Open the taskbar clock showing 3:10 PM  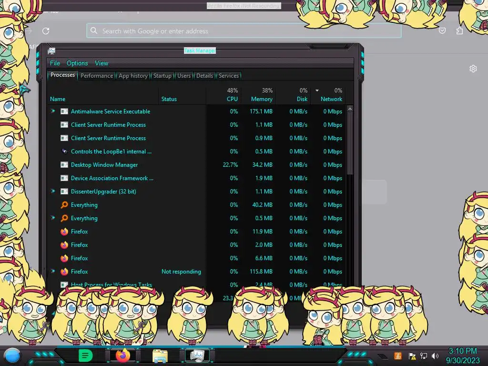[463, 356]
